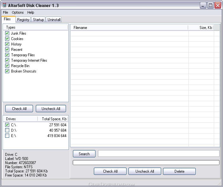This screenshot has height=187, width=223.
Task: Enable the E:\ drive checkbox
Action: point(7,136)
